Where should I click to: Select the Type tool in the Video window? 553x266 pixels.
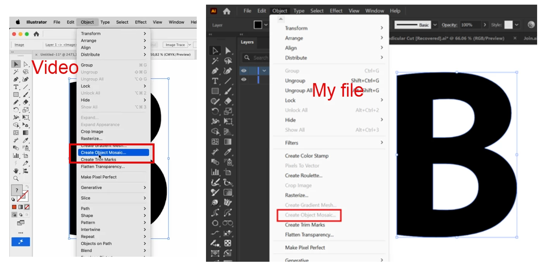pos(16,87)
